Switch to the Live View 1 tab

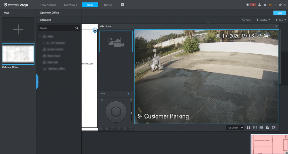(x=70, y=5)
